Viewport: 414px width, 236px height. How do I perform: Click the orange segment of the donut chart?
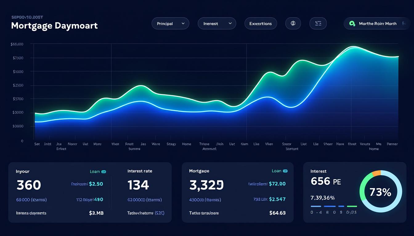pos(376,174)
